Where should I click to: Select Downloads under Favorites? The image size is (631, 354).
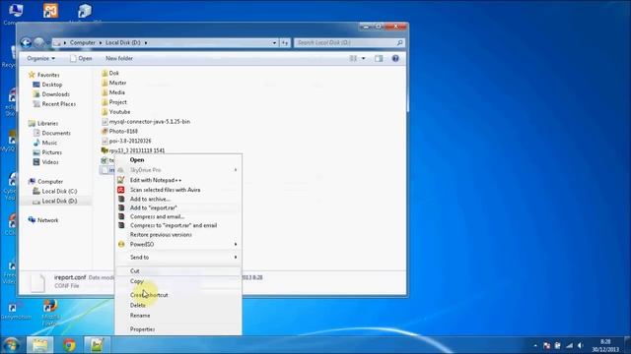[55, 94]
